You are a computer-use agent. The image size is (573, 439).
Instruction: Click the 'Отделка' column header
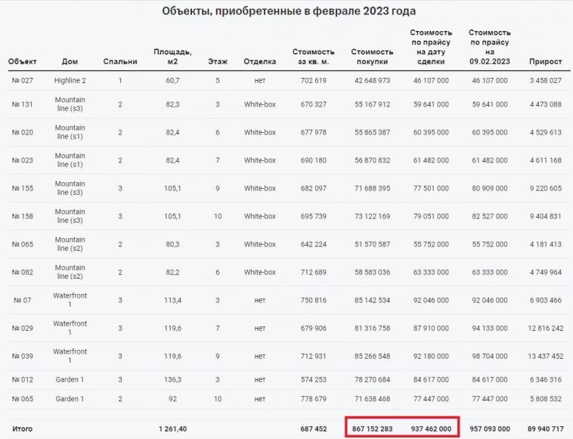[x=260, y=61]
